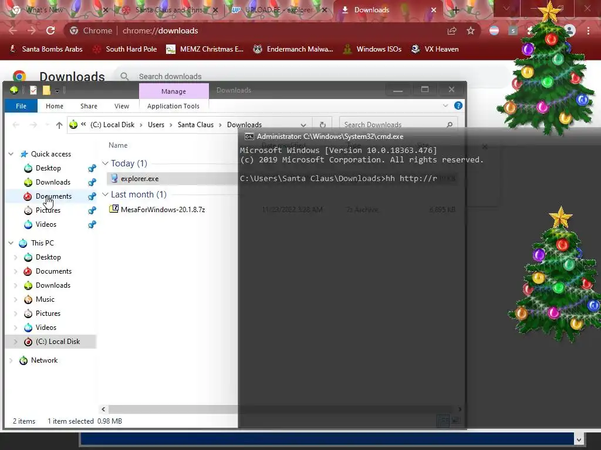Open the Share ribbon tab
Image resolution: width=601 pixels, height=450 pixels.
click(89, 106)
